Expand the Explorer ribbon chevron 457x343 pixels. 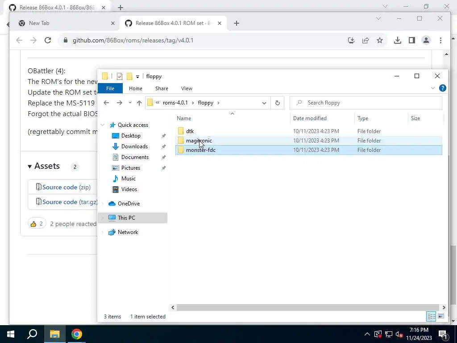coord(433,88)
